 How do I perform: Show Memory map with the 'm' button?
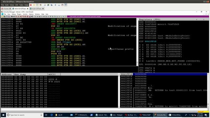(39, 16)
